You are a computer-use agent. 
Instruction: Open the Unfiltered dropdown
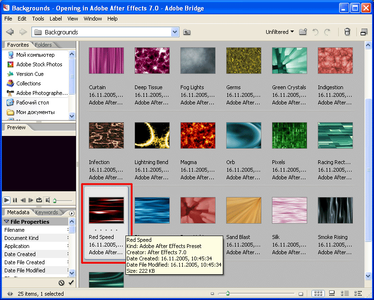click(x=280, y=32)
